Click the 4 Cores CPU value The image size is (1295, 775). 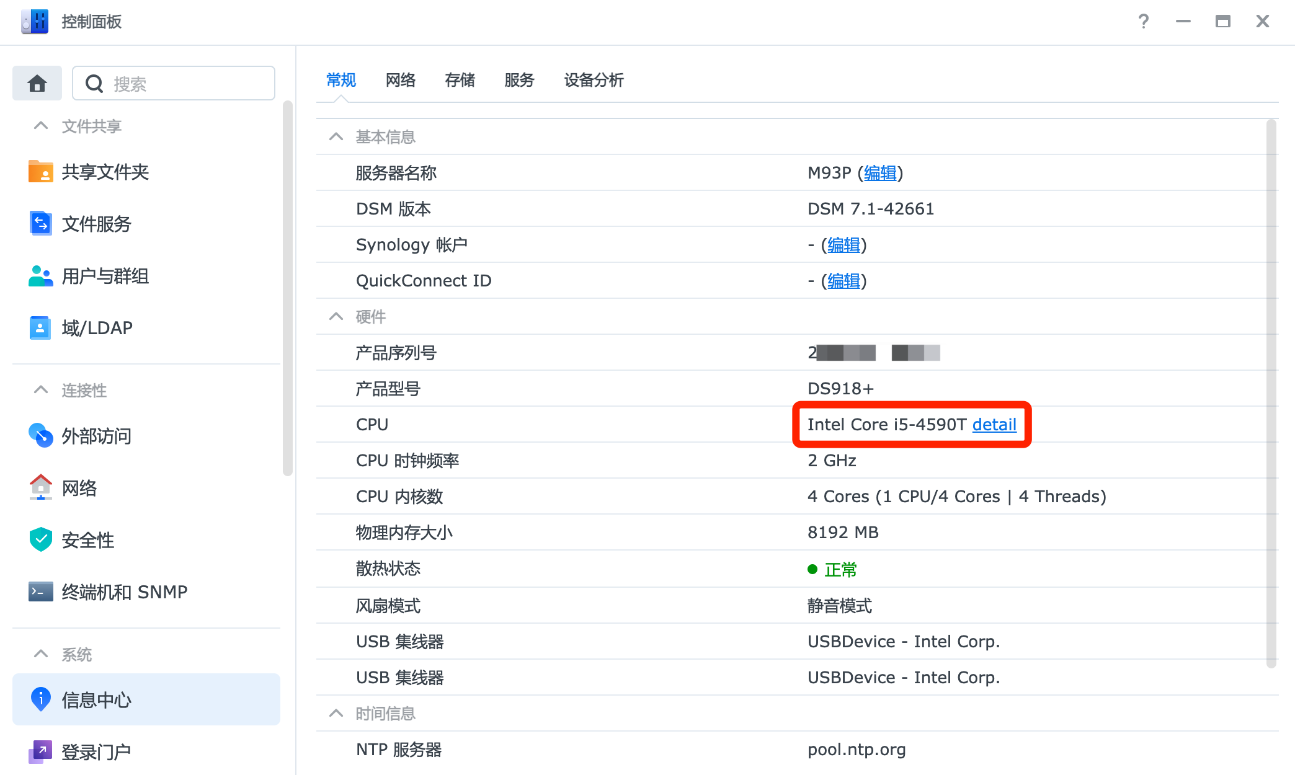pyautogui.click(x=957, y=497)
